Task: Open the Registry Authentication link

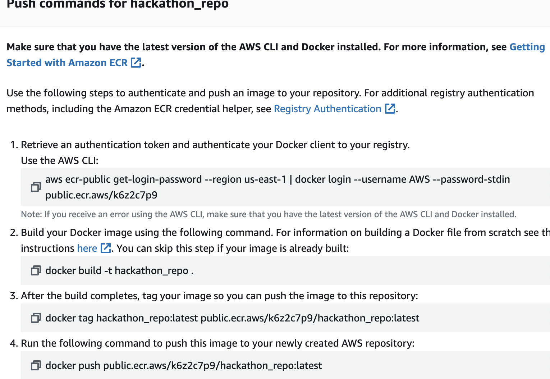Action: click(327, 109)
